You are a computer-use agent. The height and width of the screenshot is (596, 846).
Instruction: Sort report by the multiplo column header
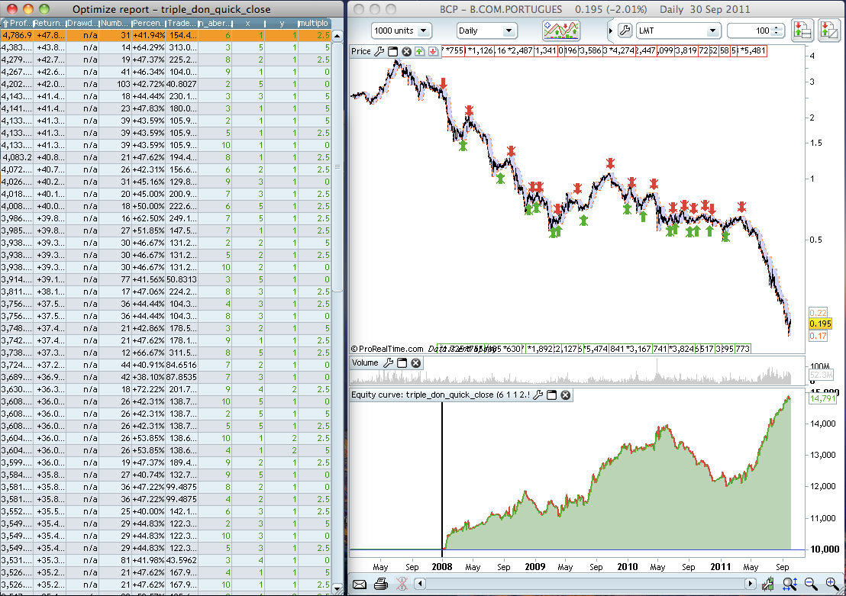point(314,23)
